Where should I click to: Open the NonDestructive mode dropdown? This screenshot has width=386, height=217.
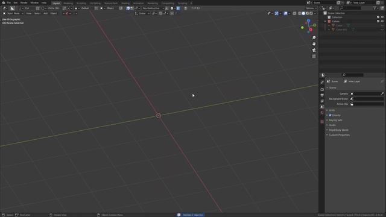[153, 8]
